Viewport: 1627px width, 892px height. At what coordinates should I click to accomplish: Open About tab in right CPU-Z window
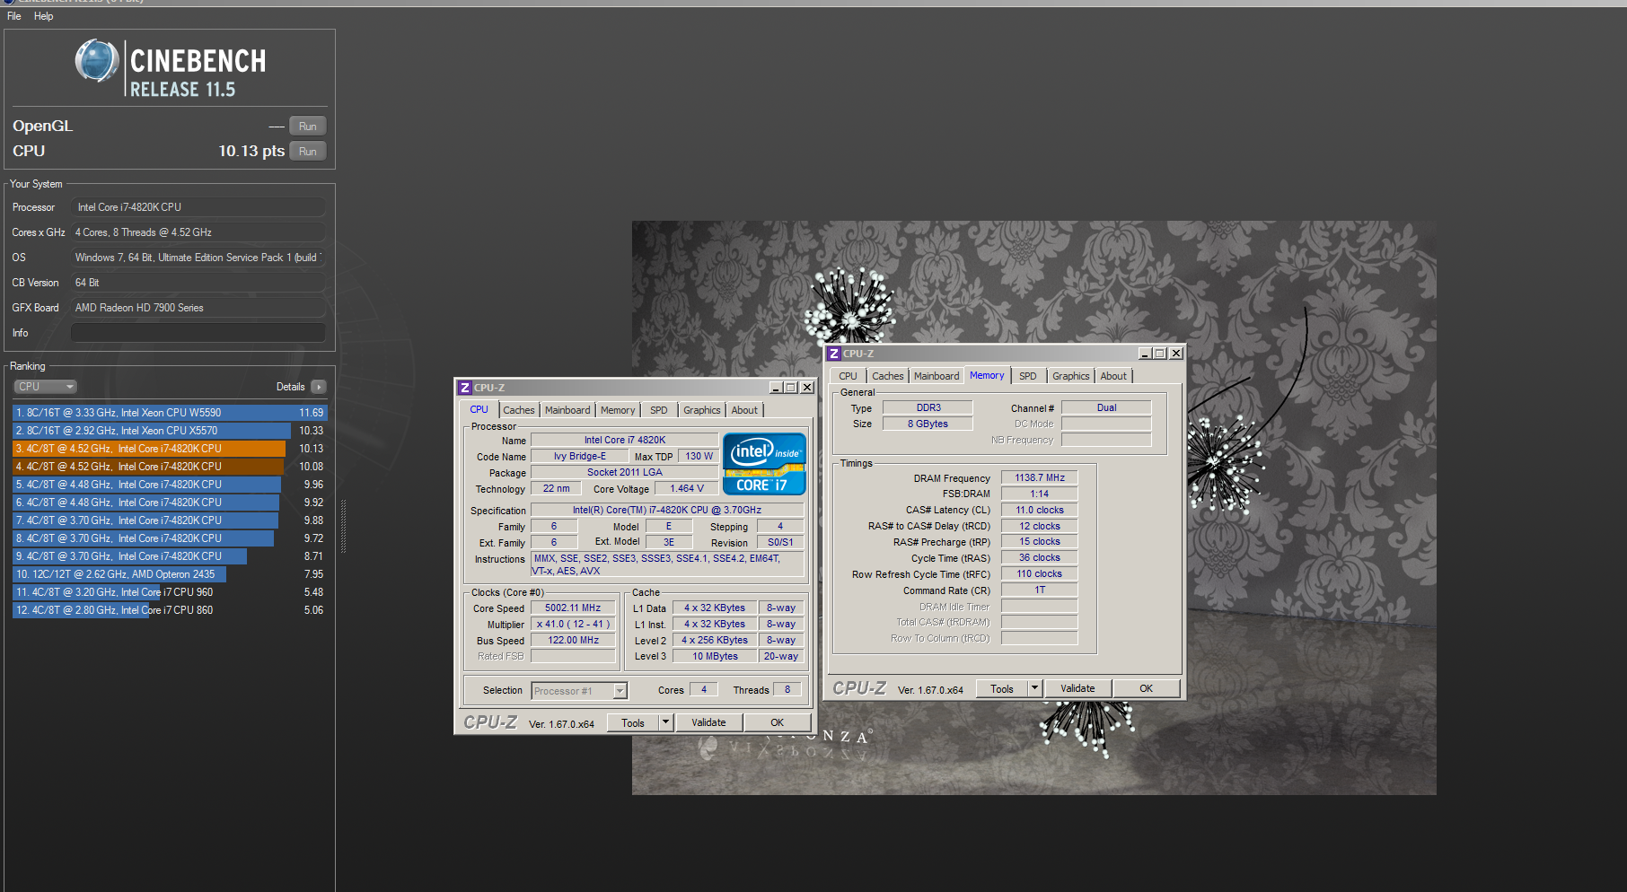pyautogui.click(x=1113, y=376)
